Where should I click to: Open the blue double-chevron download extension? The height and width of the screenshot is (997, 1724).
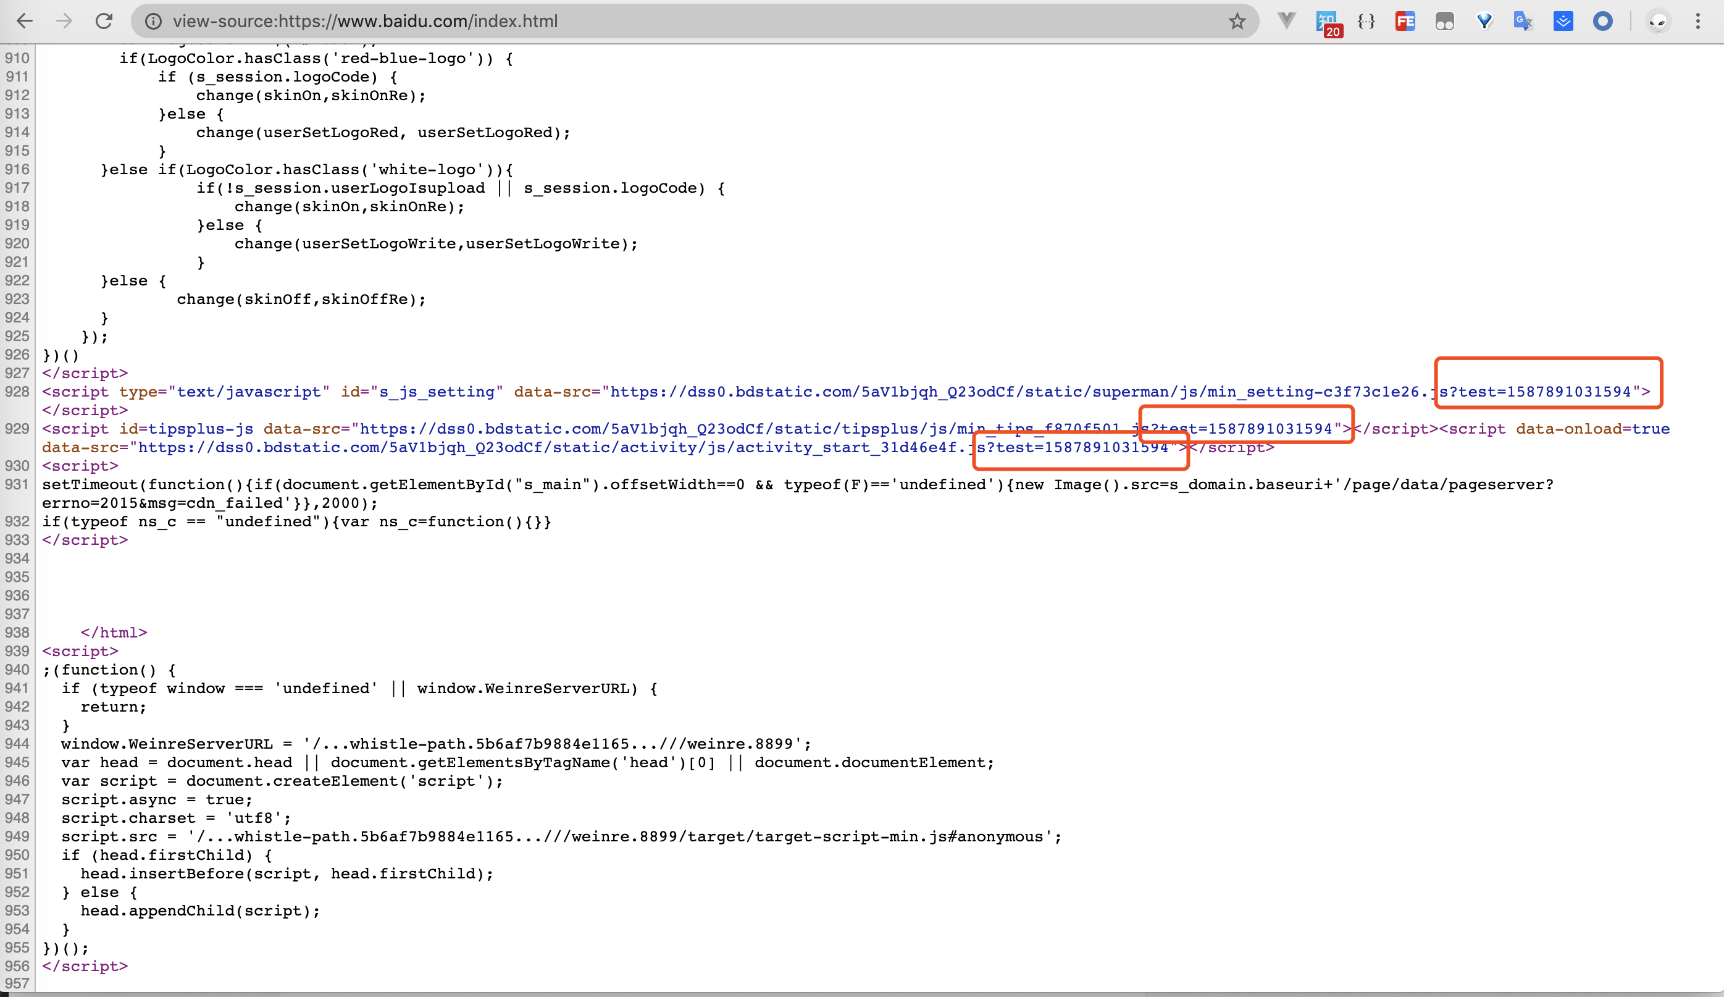[x=1563, y=21]
